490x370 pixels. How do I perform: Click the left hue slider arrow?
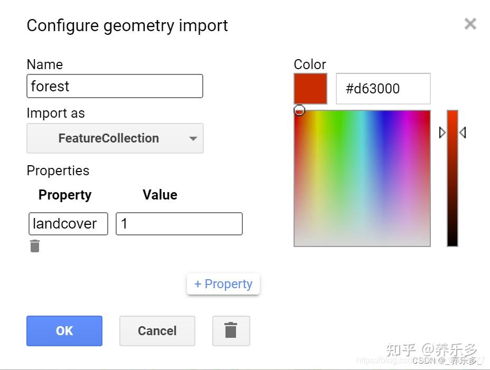[442, 132]
